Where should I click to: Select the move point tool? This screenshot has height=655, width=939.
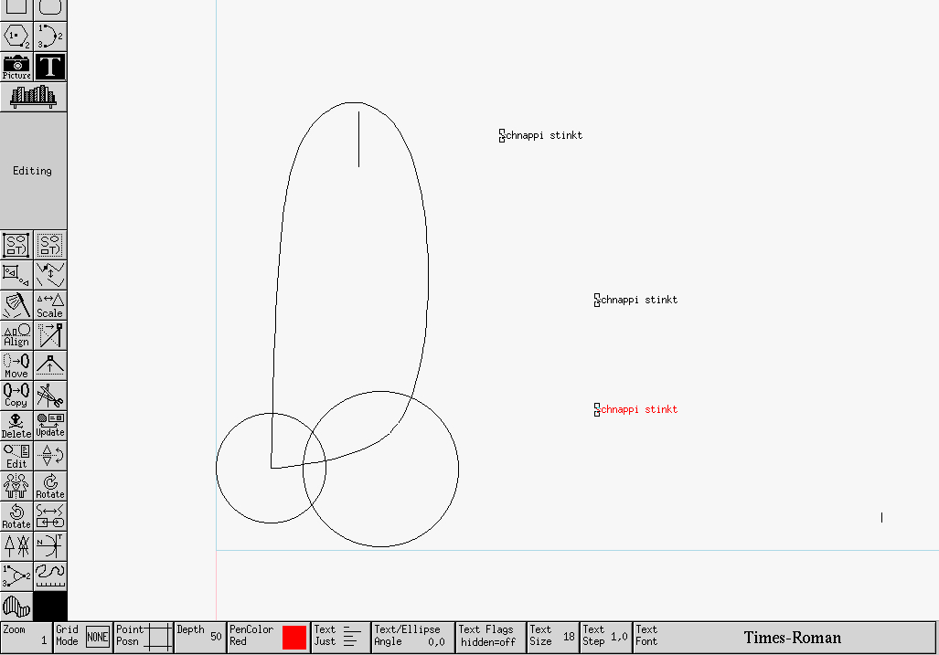[x=50, y=335]
